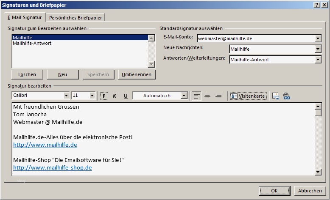
Task: Open the http://www.mailhilfe-shop.de link
Action: (x=53, y=168)
